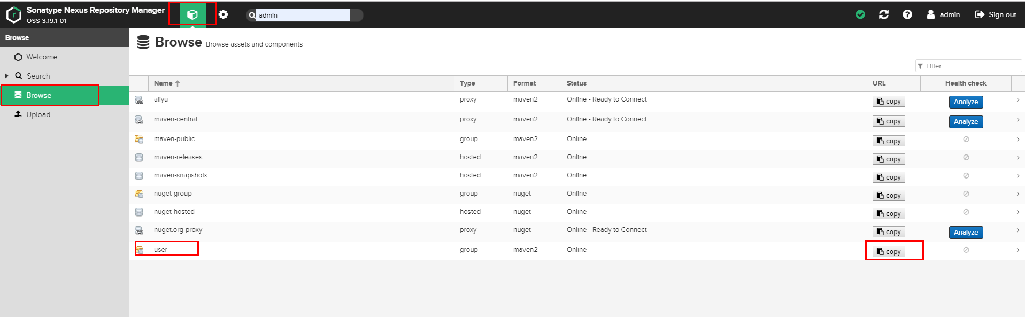Open the maven-releases repository row
The image size is (1025, 317).
tap(577, 159)
